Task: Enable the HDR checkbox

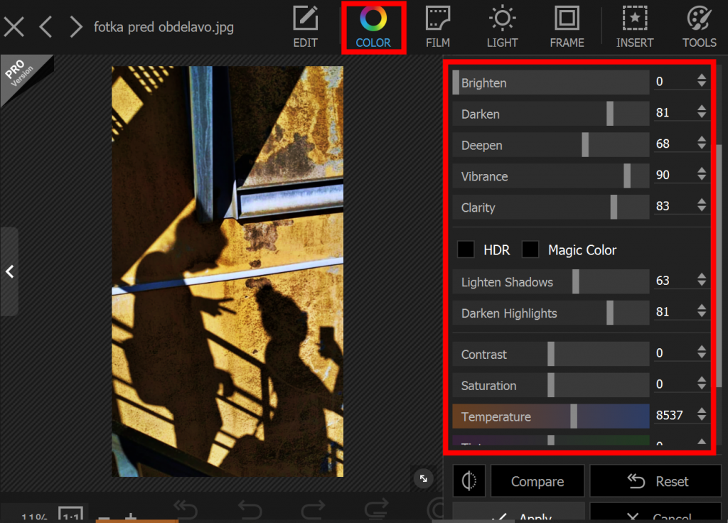Action: coord(466,249)
